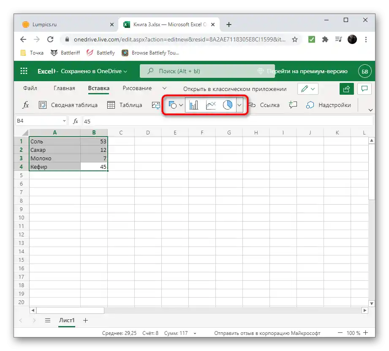This screenshot has width=389, height=351.
Task: Open status bar summary dropdown arrow
Action: coord(195,333)
